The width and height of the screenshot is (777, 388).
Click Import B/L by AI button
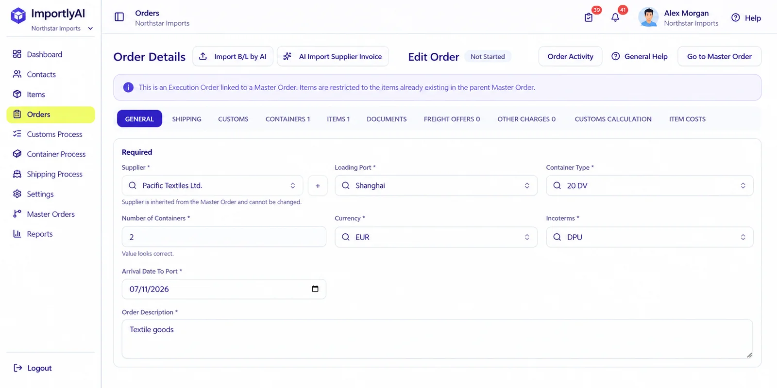click(233, 56)
